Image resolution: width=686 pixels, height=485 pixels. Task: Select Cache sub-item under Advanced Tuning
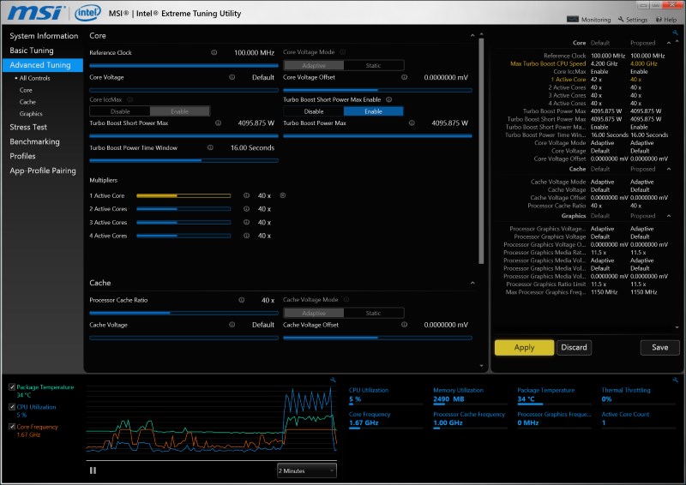click(27, 102)
